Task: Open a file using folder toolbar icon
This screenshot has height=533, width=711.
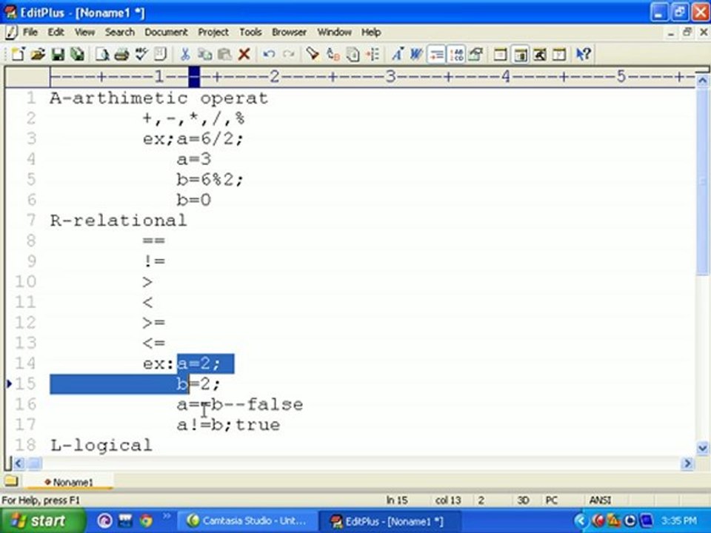Action: 38,54
